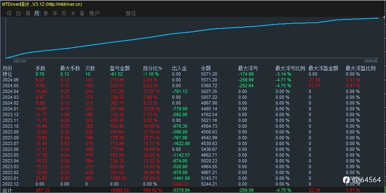Screen dimensions: 386x193
Task: Click the 最大浮盈金额 column header
Action: coord(324,68)
